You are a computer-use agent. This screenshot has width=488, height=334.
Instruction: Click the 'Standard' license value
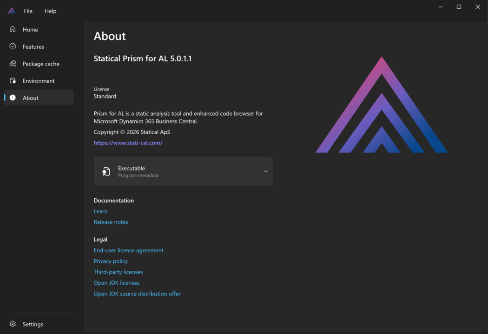[105, 97]
